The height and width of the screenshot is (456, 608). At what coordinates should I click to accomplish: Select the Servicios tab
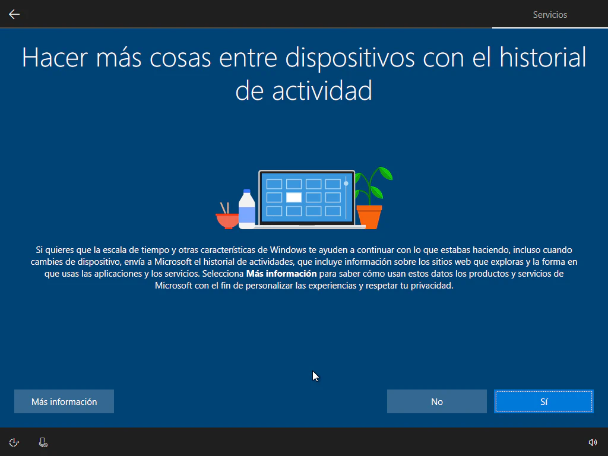pyautogui.click(x=550, y=15)
